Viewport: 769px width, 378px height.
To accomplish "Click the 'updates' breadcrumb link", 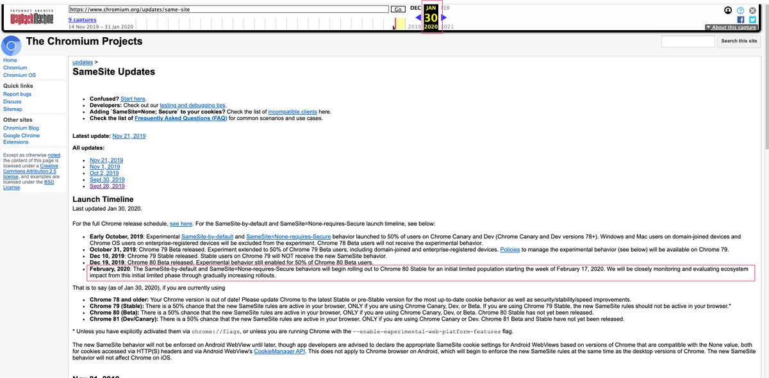I will coord(83,62).
